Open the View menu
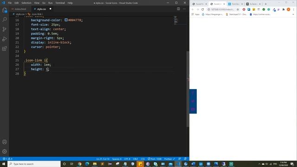The image size is (297, 167). click(37, 3)
